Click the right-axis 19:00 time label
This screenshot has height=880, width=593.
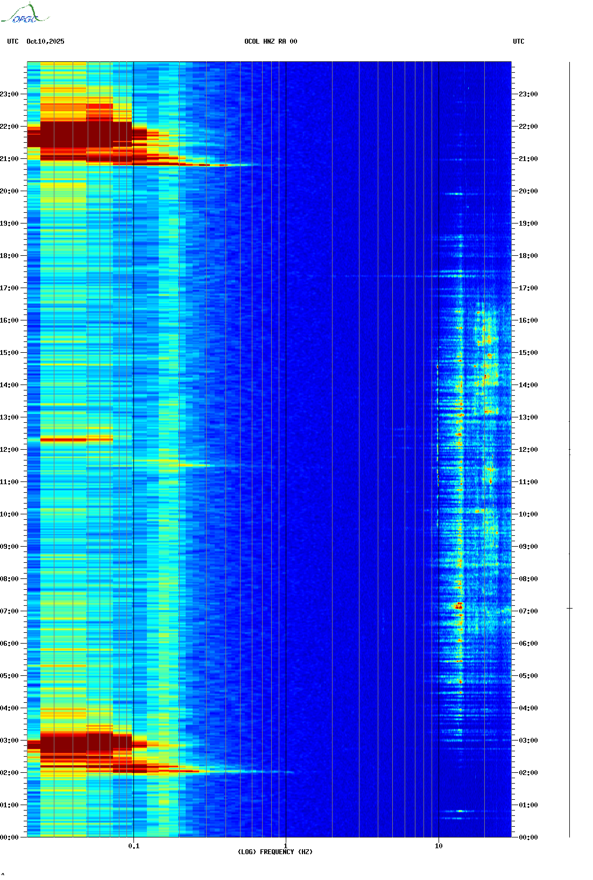(528, 224)
